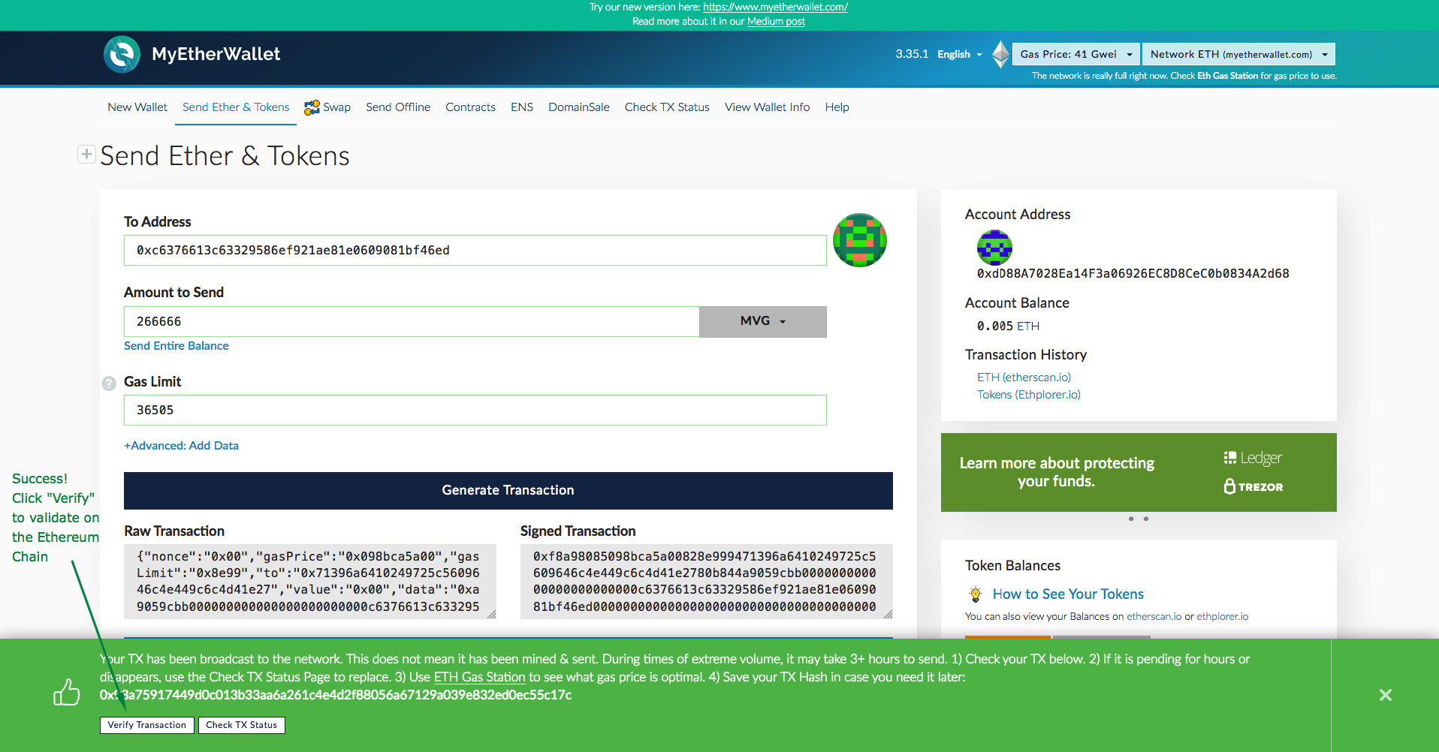
Task: Click the Amount to Send field
Action: click(412, 321)
